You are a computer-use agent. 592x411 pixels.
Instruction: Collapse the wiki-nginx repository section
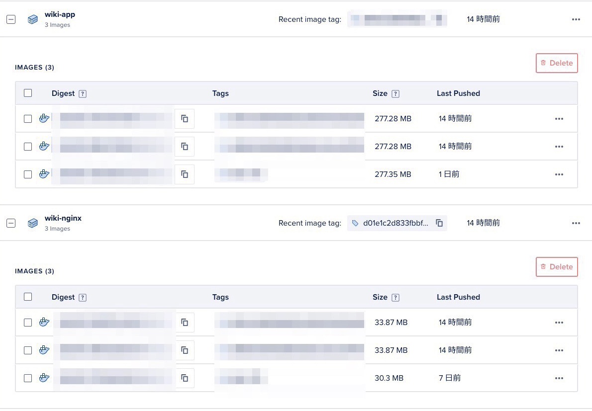(11, 223)
